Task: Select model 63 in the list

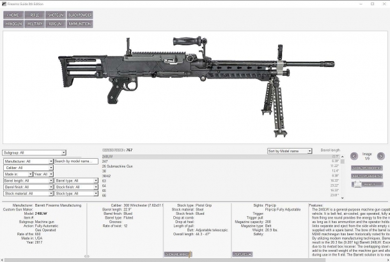Action: tap(221, 181)
